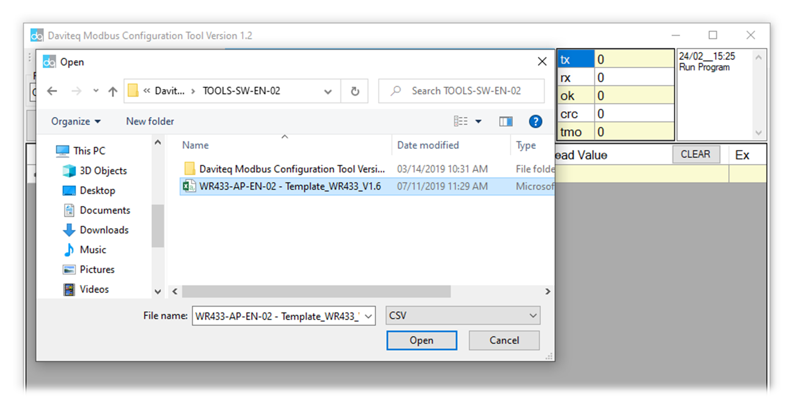Viewport: 797px width, 414px height.
Task: Click the Davit... breadcrumb in address bar
Action: 169,91
